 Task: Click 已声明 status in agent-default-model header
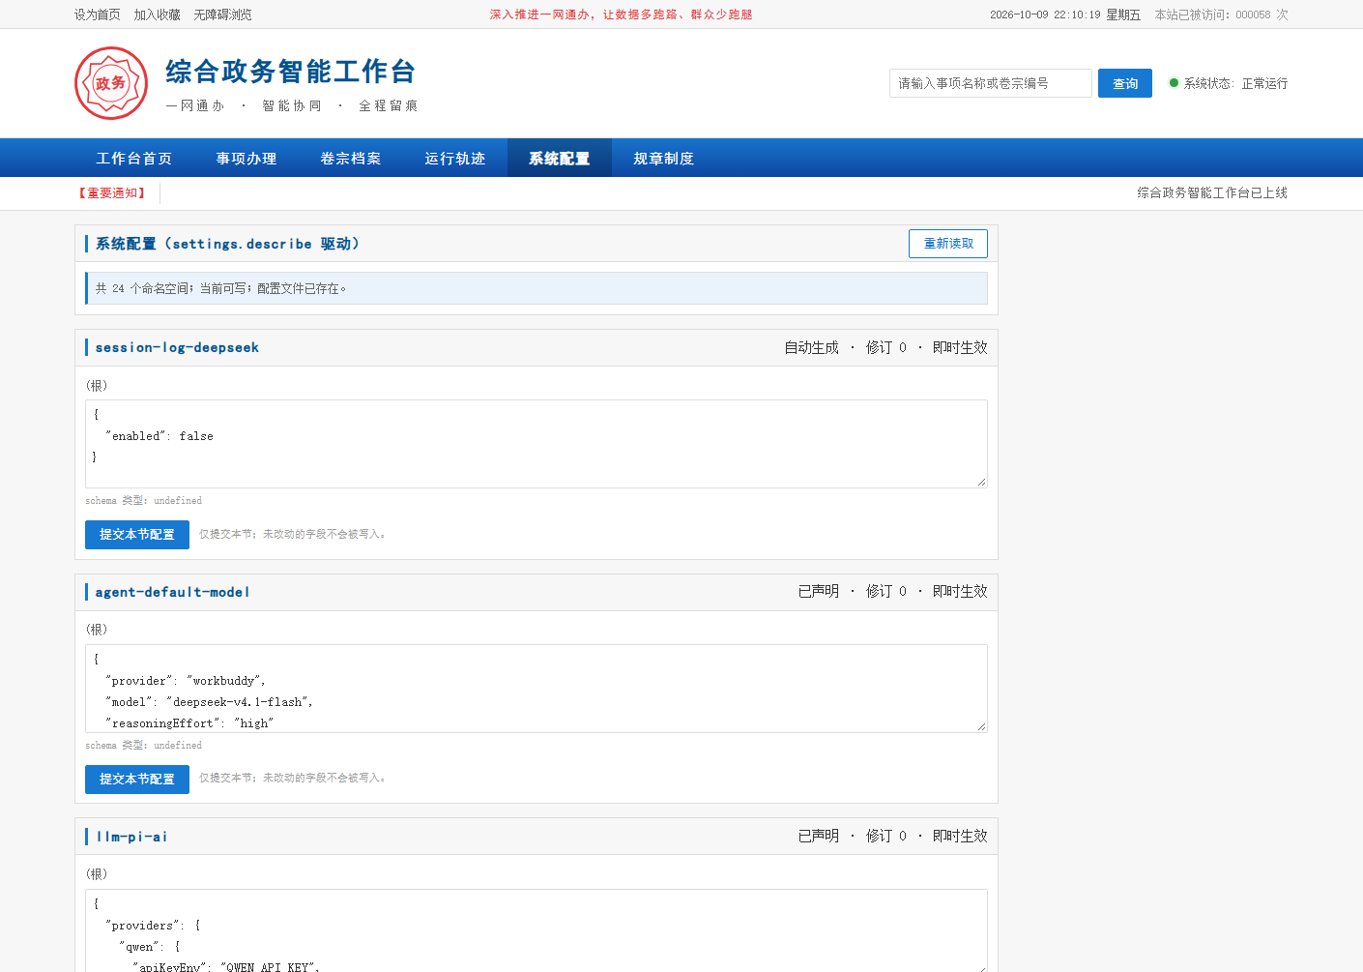(819, 592)
